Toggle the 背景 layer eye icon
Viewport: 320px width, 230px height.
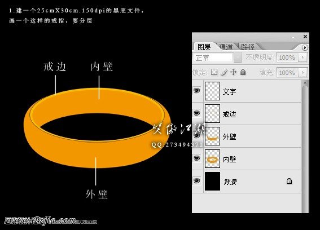click(x=197, y=181)
